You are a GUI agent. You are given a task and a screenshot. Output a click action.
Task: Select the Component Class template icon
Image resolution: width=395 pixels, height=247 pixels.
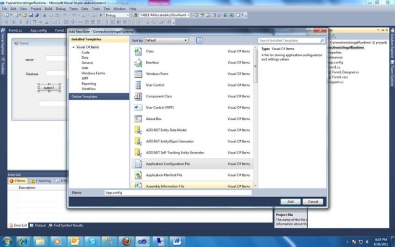coord(138,96)
